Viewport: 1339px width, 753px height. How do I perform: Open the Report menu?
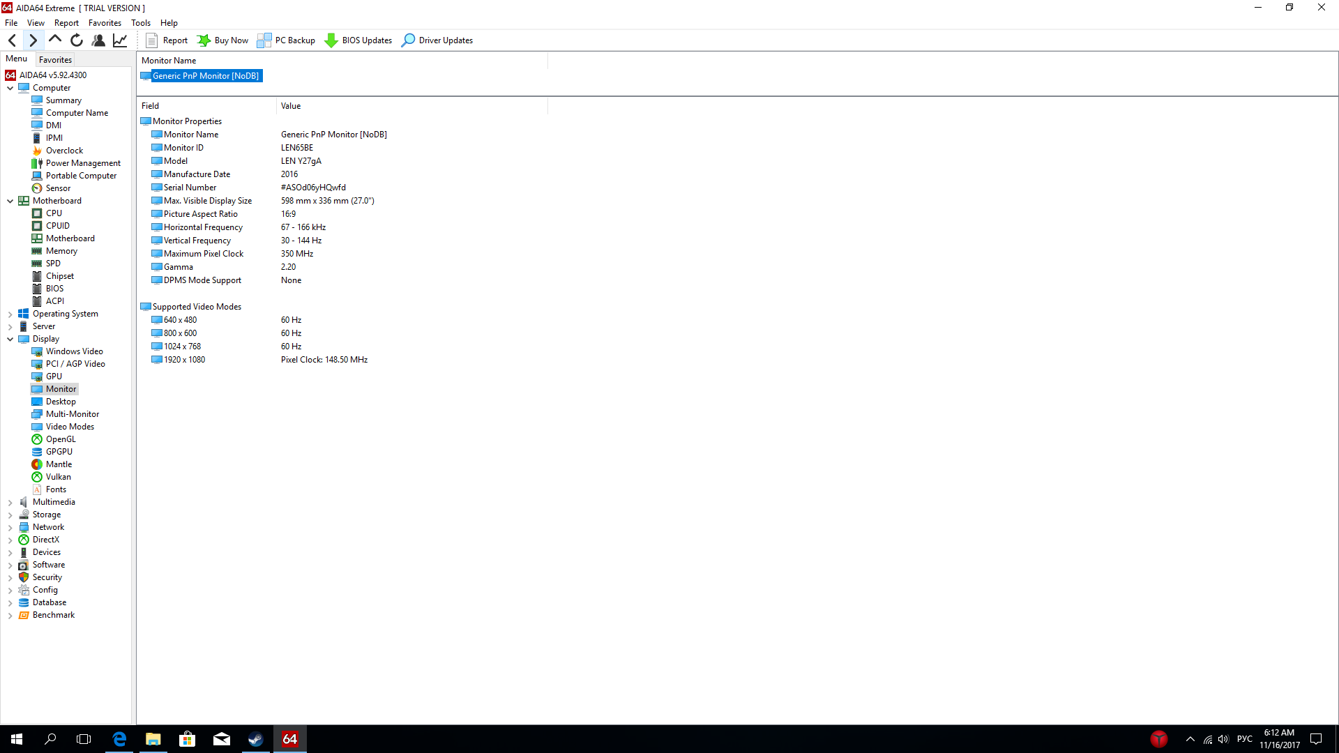tap(66, 23)
